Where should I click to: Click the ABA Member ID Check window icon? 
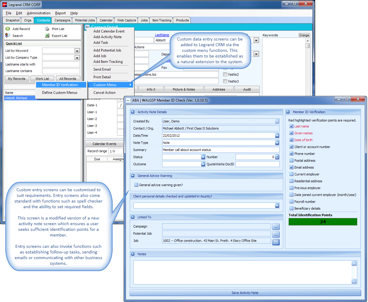129,100
